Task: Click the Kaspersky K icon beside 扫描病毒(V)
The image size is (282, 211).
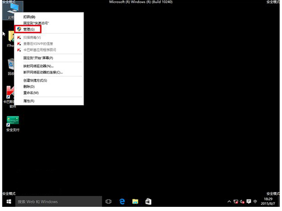Action: [19, 37]
